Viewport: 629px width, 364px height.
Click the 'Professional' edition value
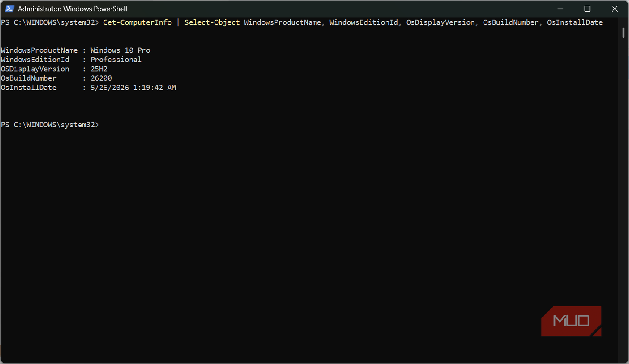(116, 60)
